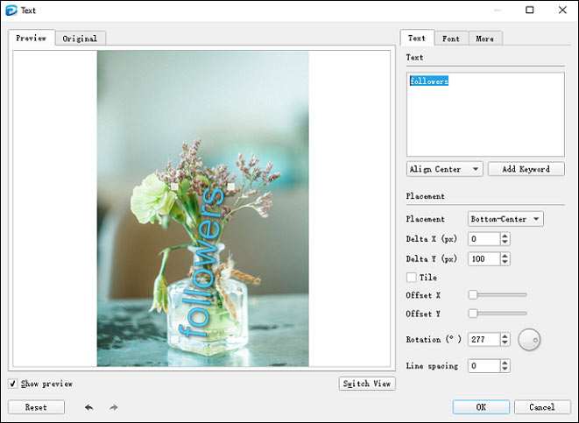Click the Cancel button
This screenshot has height=423, width=579.
542,407
